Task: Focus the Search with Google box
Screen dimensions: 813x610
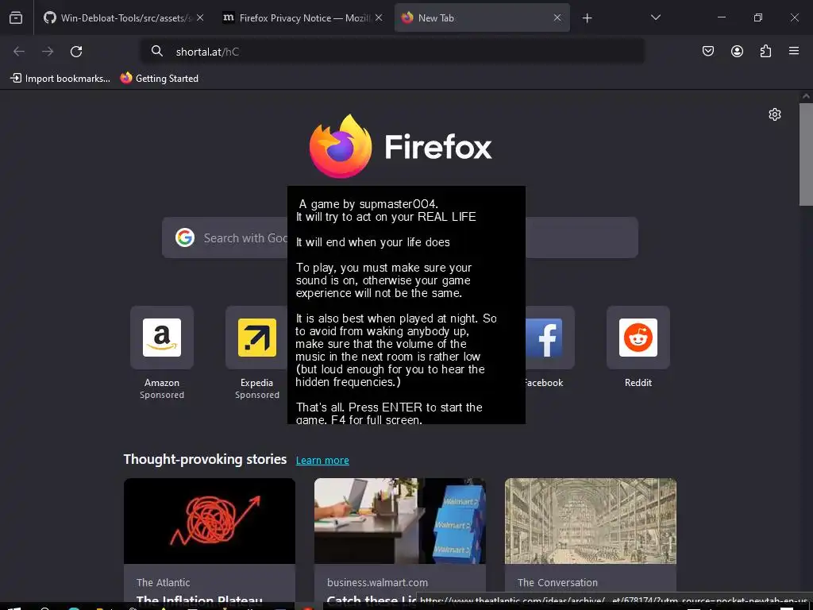Action: [x=400, y=237]
